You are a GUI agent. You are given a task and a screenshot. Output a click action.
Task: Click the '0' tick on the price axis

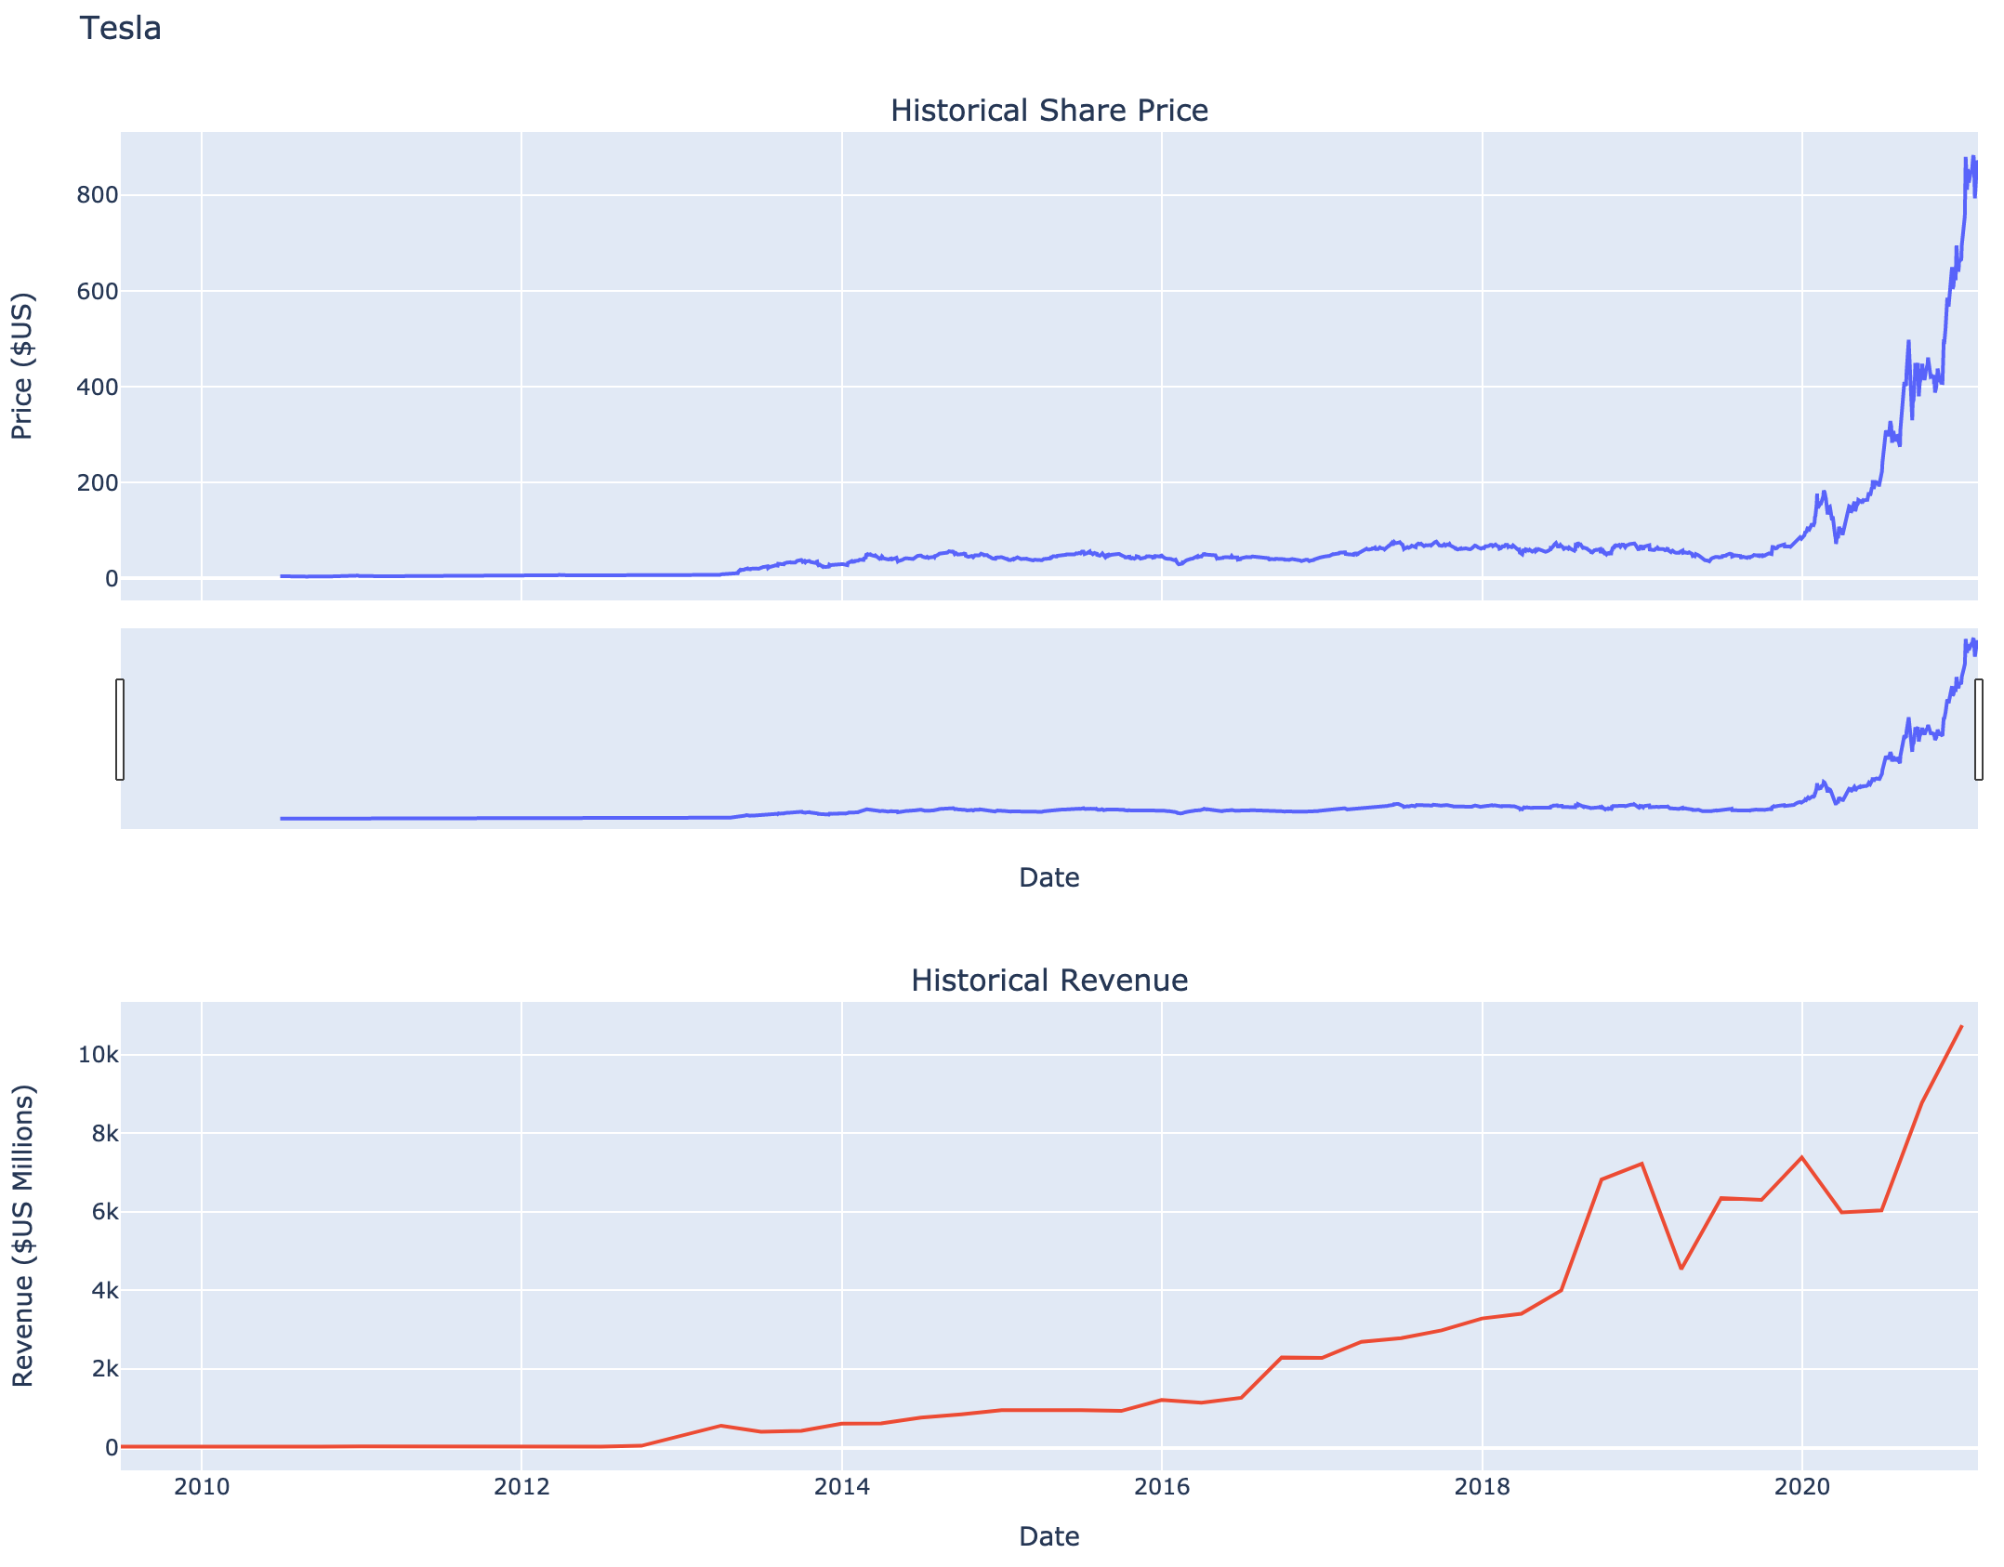[x=112, y=578]
